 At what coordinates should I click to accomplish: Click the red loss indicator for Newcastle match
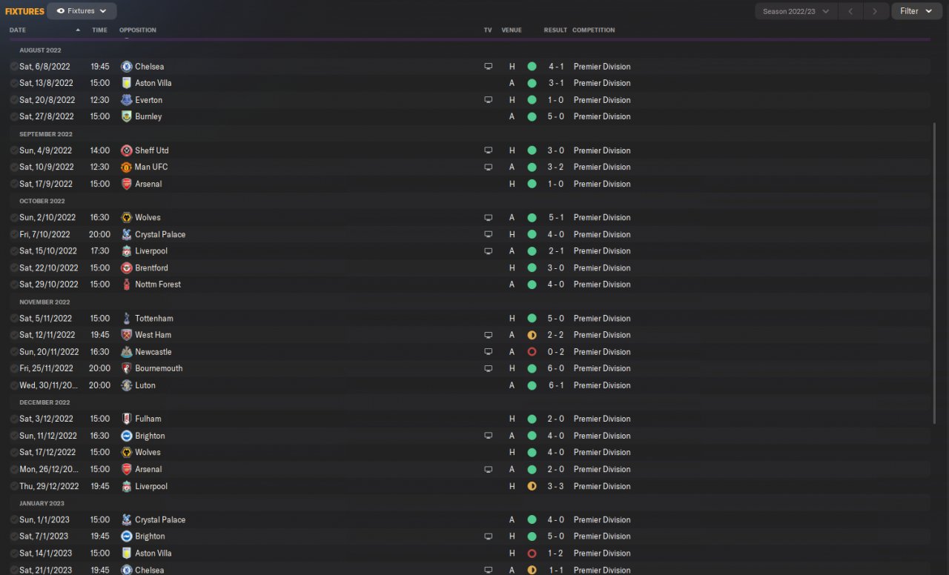[532, 352]
